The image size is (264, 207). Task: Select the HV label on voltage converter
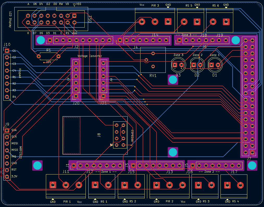(111, 80)
